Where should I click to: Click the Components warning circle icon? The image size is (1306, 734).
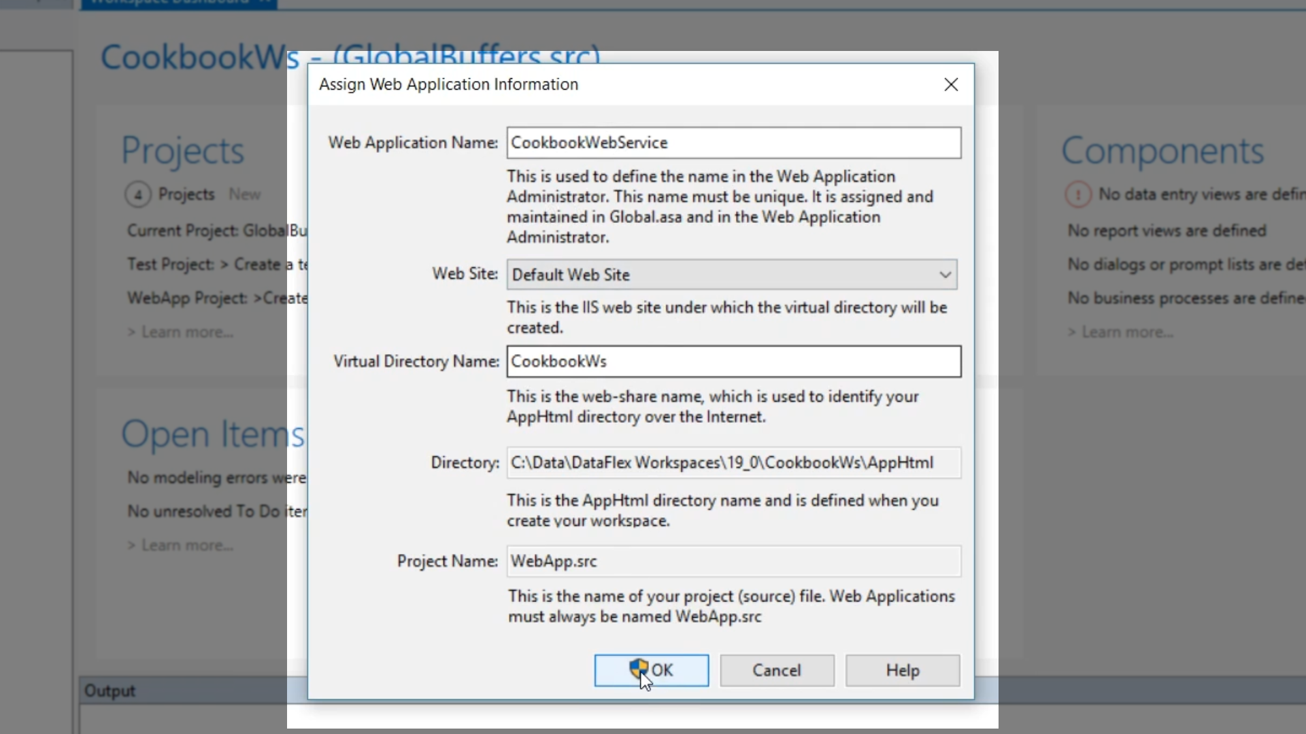pos(1078,195)
